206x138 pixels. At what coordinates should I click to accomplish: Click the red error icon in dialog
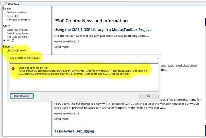coord(13,68)
